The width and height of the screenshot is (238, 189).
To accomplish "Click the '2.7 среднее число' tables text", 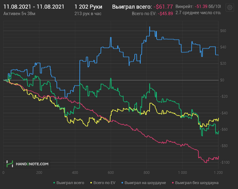I will (198, 13).
